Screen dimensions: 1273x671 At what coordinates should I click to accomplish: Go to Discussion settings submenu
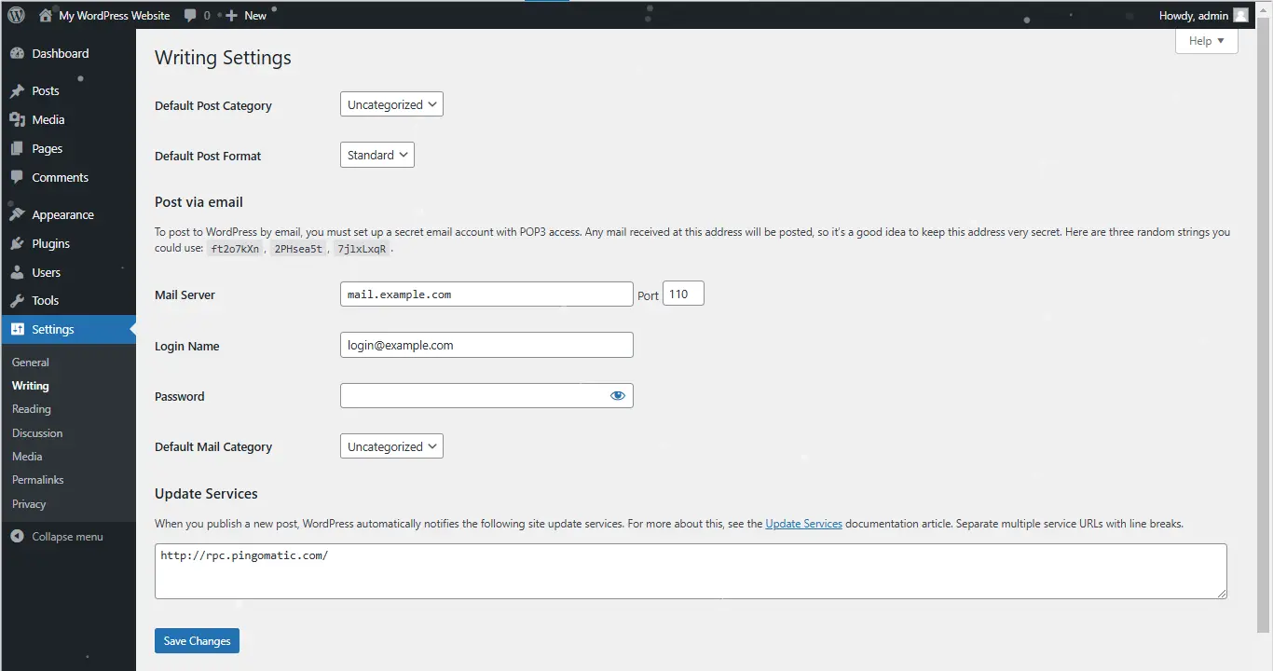[x=37, y=432]
